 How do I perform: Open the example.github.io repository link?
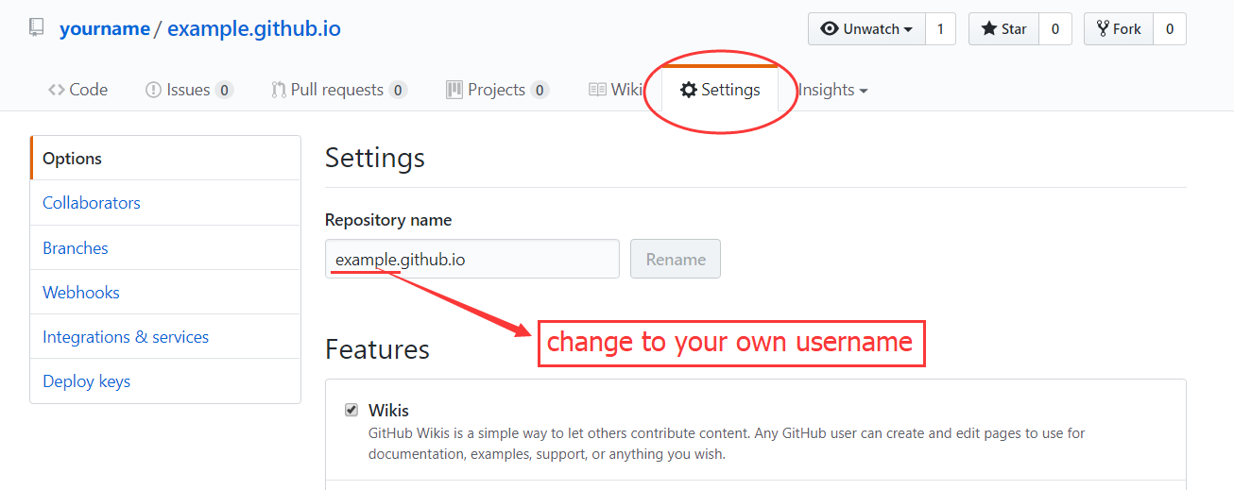pos(254,28)
